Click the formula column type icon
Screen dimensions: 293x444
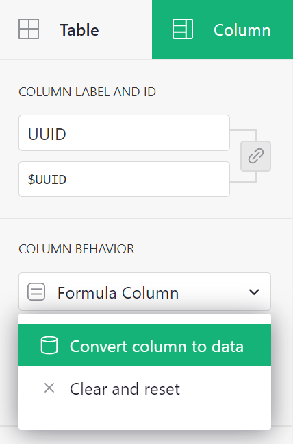coord(36,292)
